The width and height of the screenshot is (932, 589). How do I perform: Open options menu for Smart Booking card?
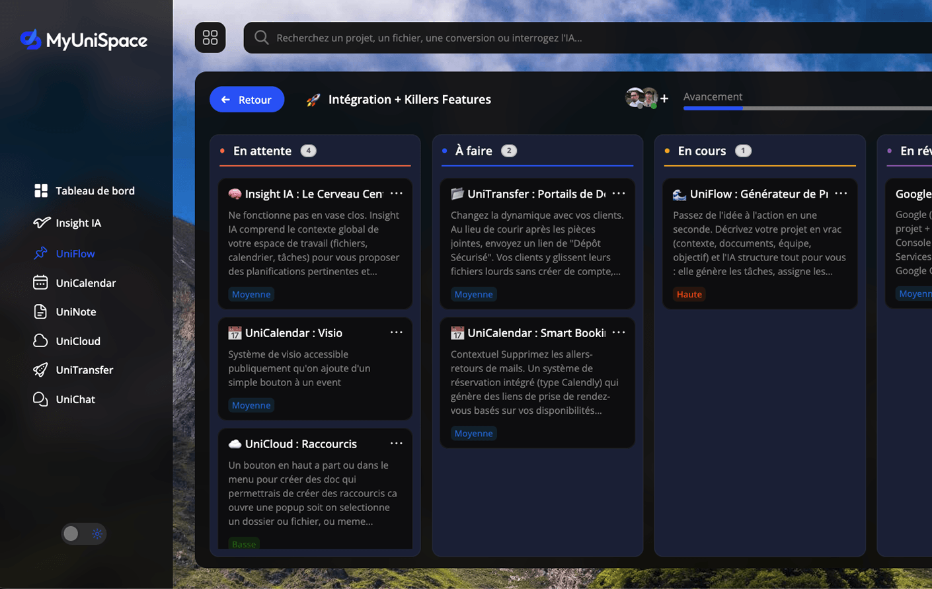[x=619, y=332]
